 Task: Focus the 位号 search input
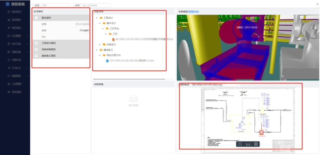tap(56, 5)
